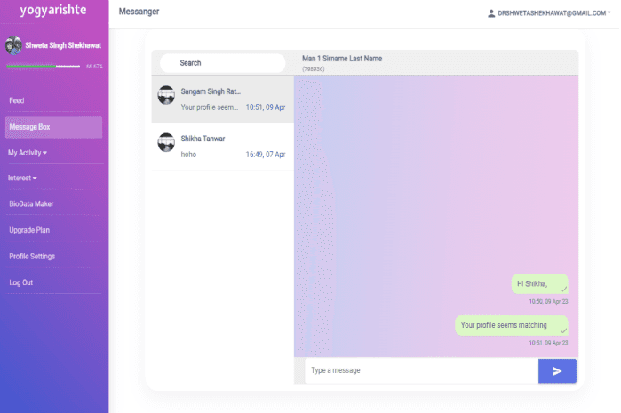
Task: Click Shweta Singh Shekhawat's profile avatar
Action: click(x=13, y=44)
